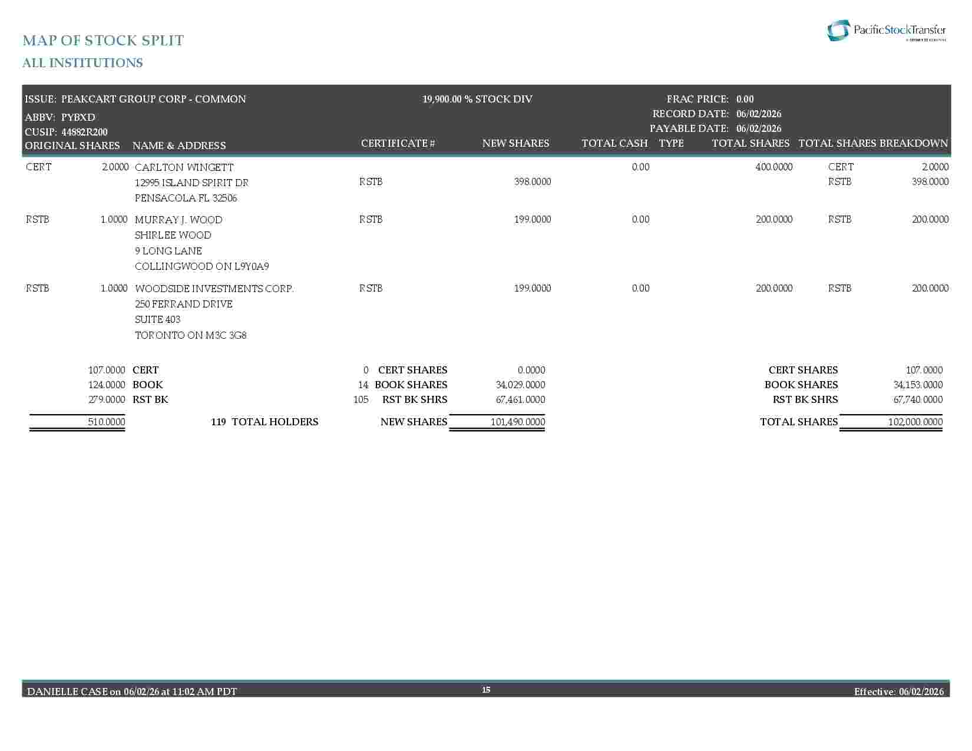This screenshot has width=972, height=751.
Task: Click the '510.0000' original shares grand total
Action: point(107,422)
